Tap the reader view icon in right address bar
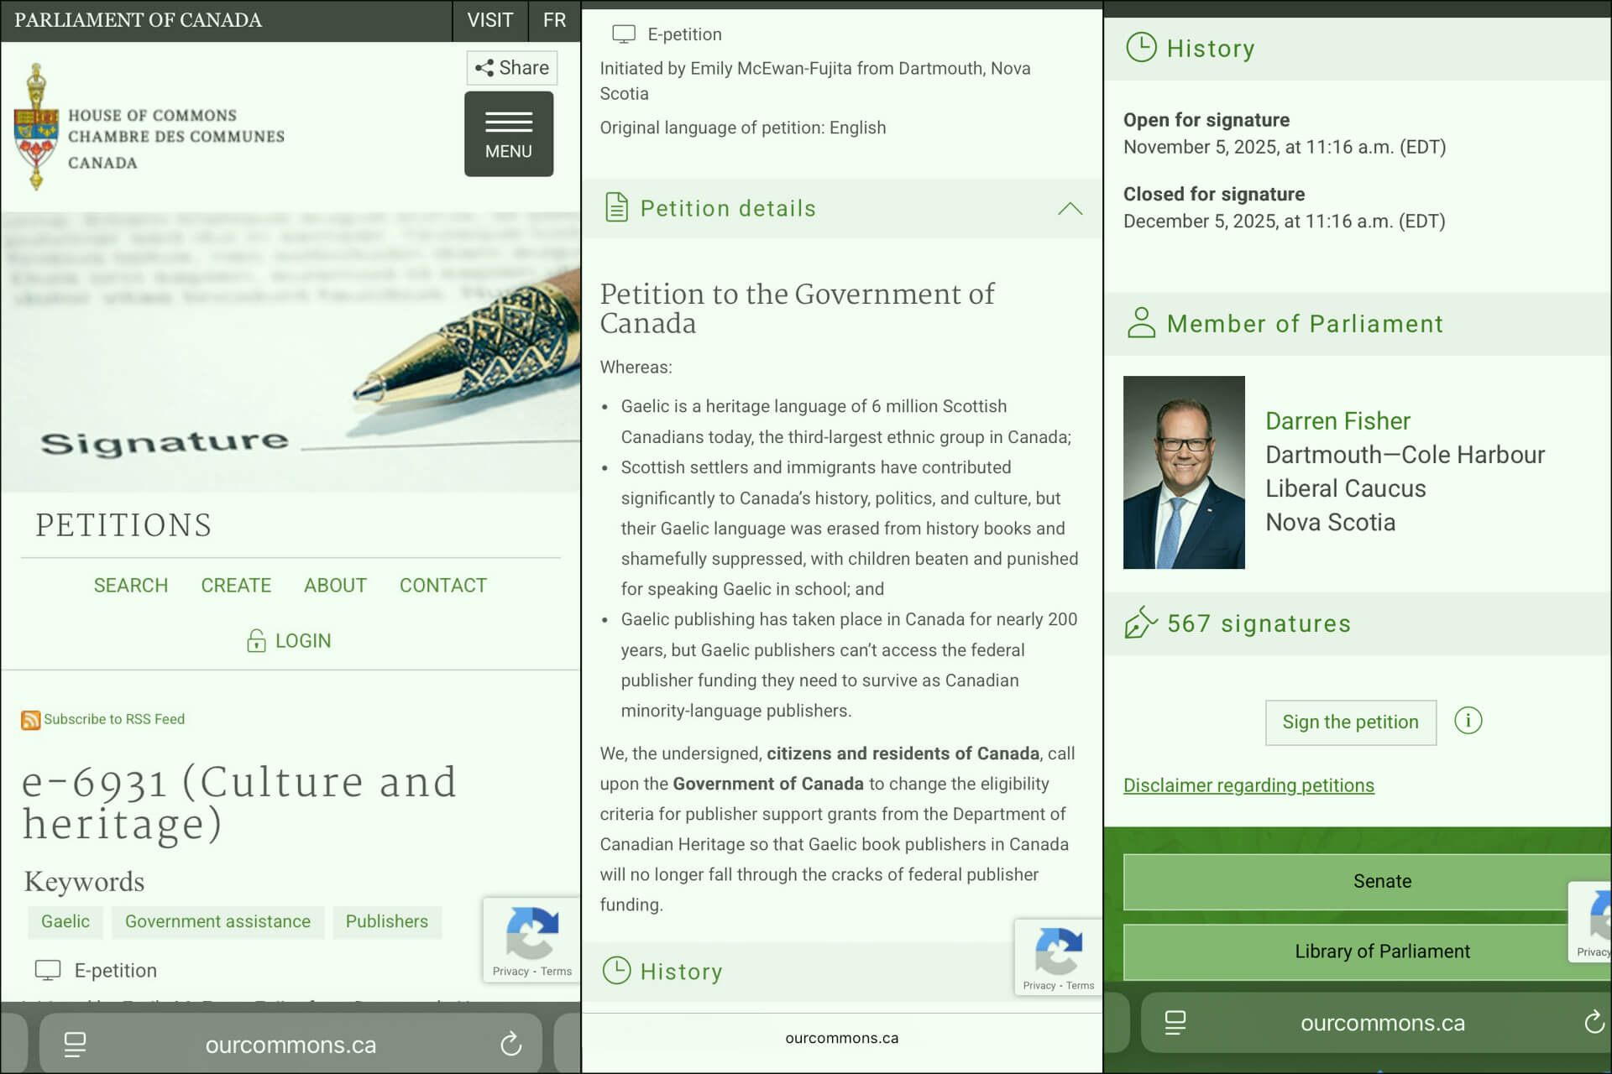The height and width of the screenshot is (1074, 1612). [x=1175, y=1023]
